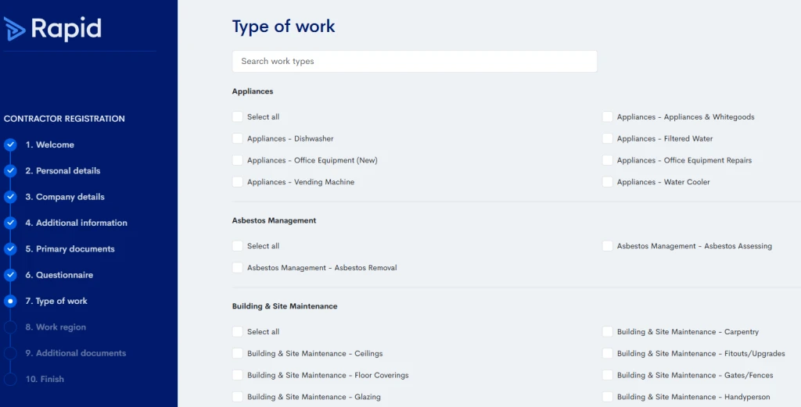Click the Welcome step checkmark icon
The image size is (801, 407).
[10, 145]
